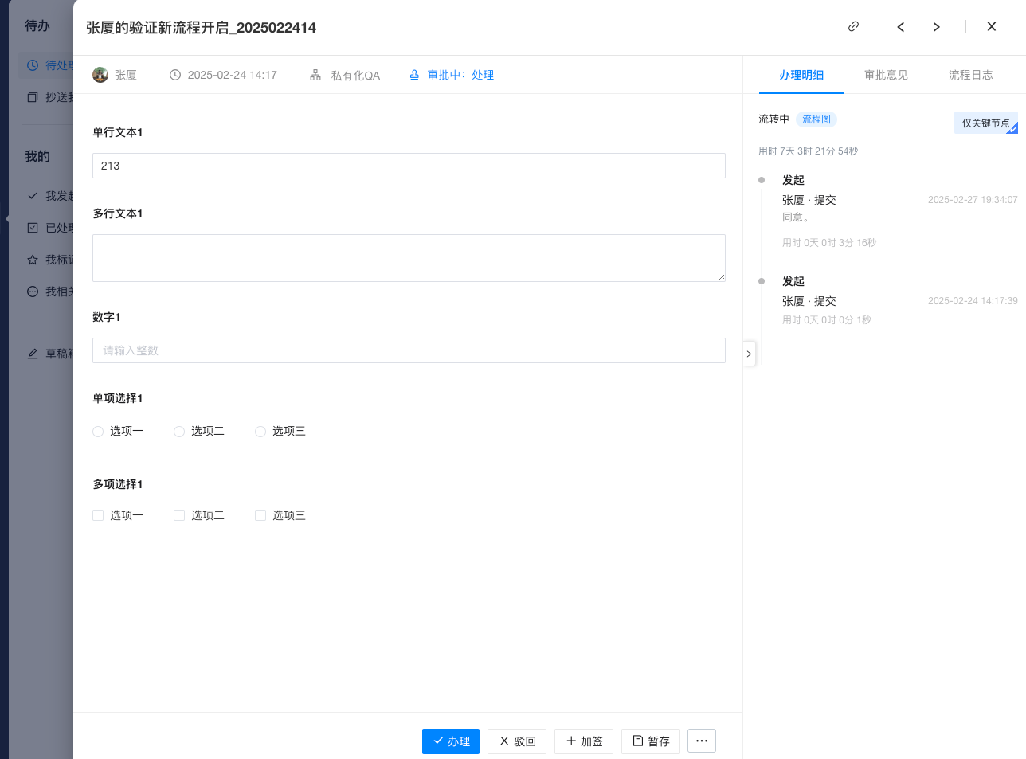1026x759 pixels.
Task: Click the 驳回 button
Action: (517, 741)
